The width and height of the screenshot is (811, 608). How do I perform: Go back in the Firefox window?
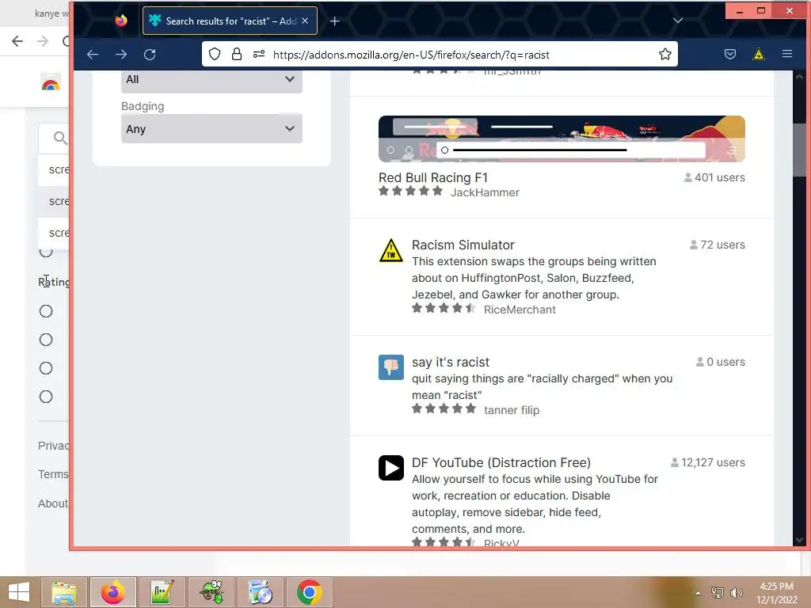pos(93,55)
